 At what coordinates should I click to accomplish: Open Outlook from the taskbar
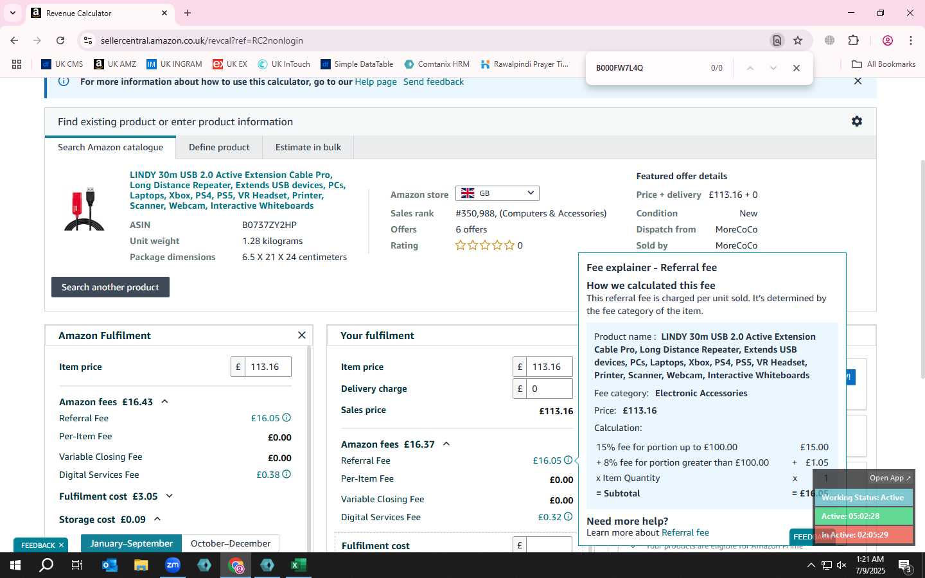tap(110, 565)
